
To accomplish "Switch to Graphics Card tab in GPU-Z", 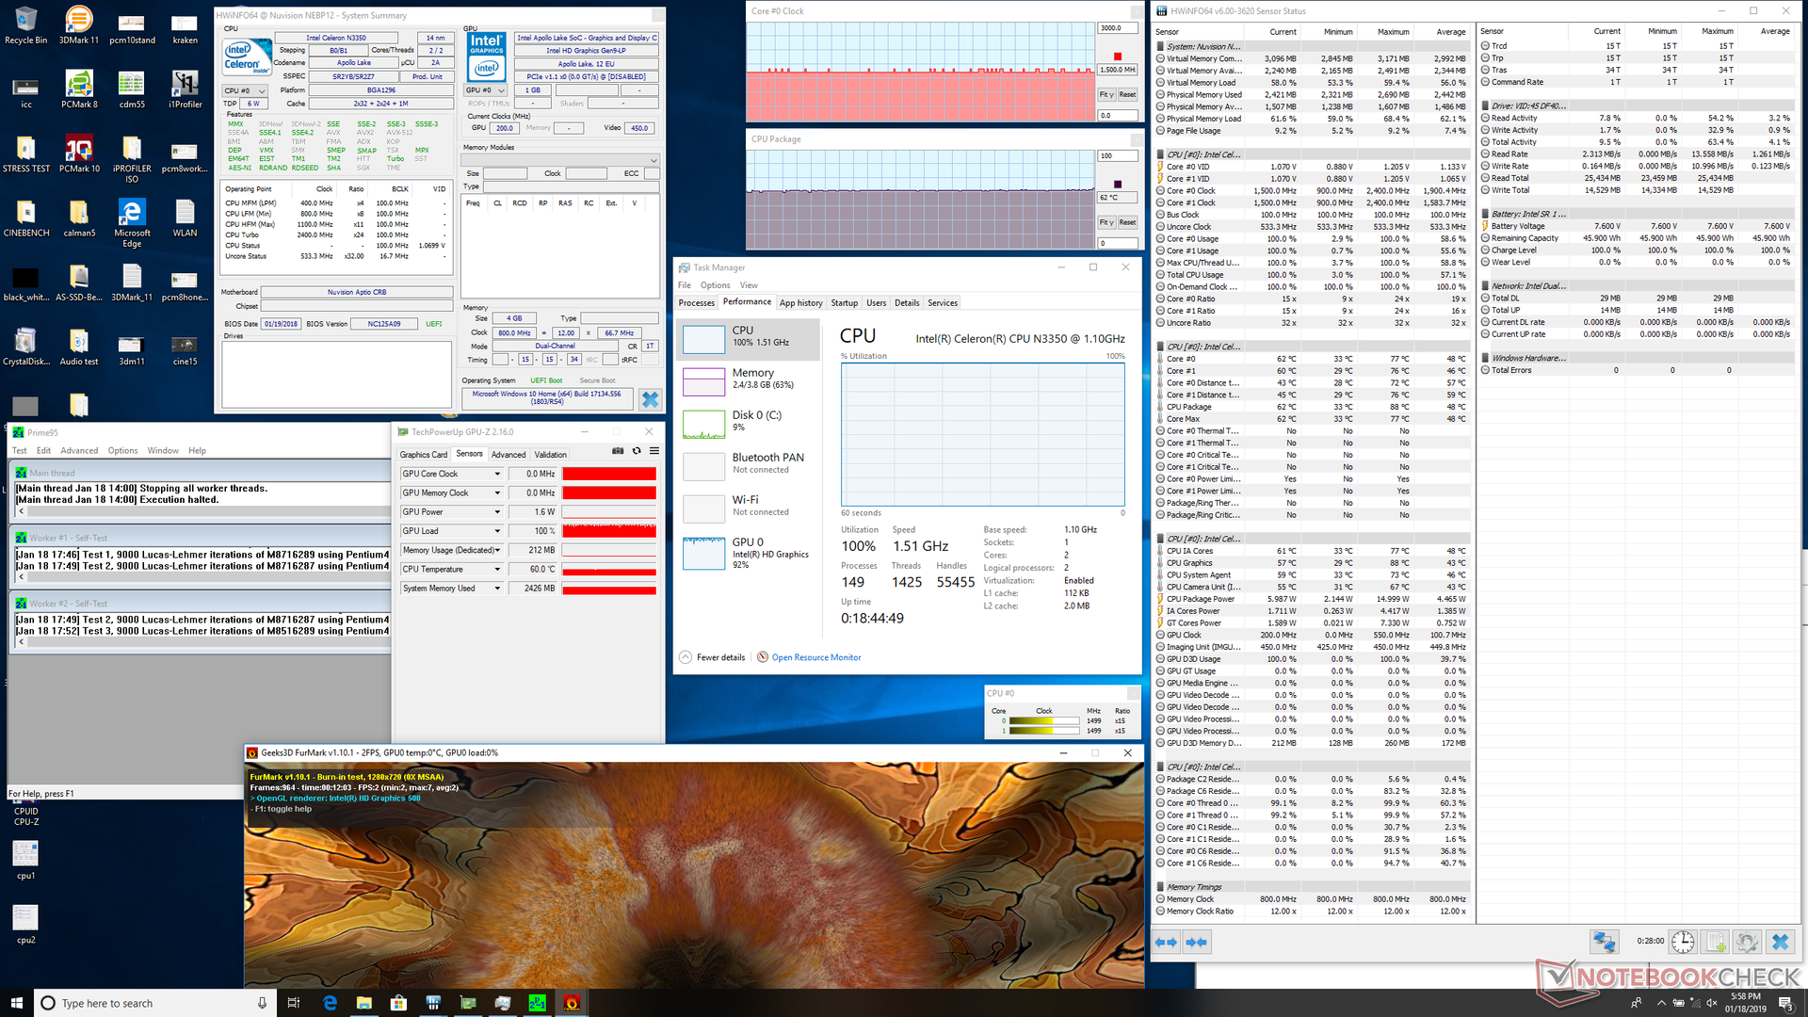I will (x=424, y=455).
